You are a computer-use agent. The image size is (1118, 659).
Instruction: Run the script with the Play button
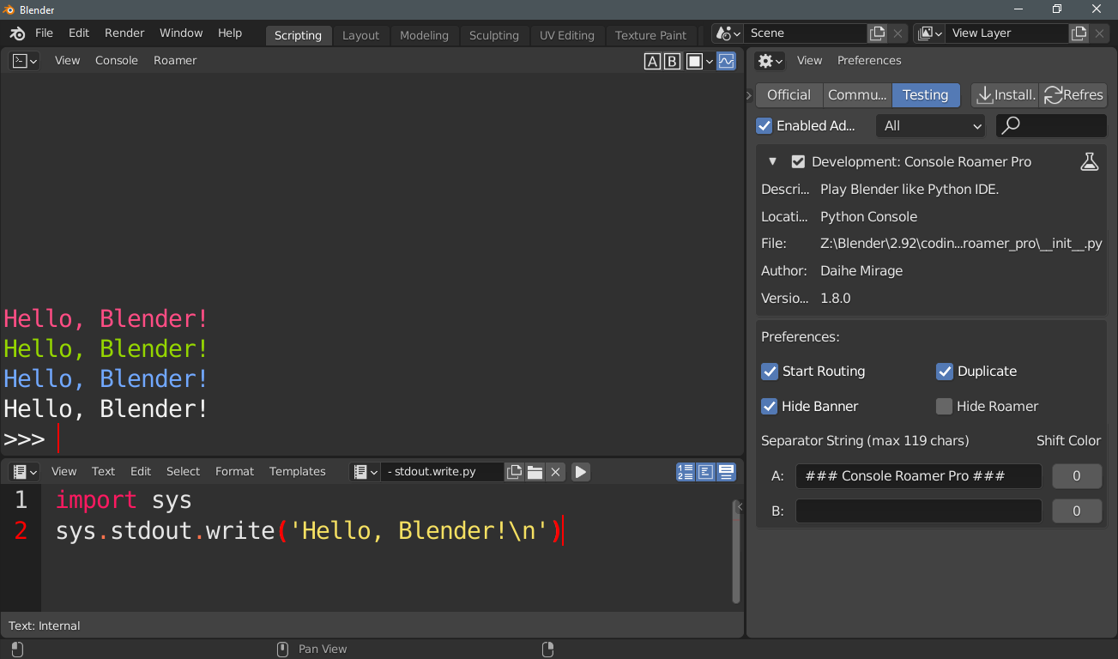tap(580, 471)
